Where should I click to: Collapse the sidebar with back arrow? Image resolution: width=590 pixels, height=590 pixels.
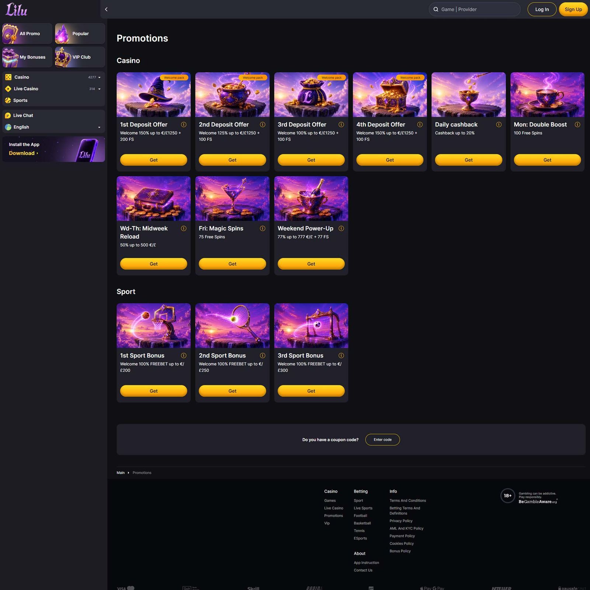click(x=106, y=10)
